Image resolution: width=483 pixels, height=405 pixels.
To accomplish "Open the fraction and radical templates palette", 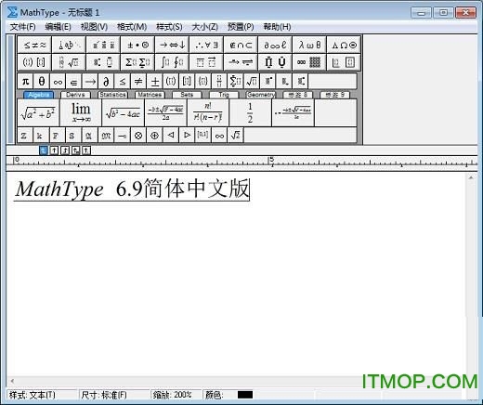I will click(69, 62).
